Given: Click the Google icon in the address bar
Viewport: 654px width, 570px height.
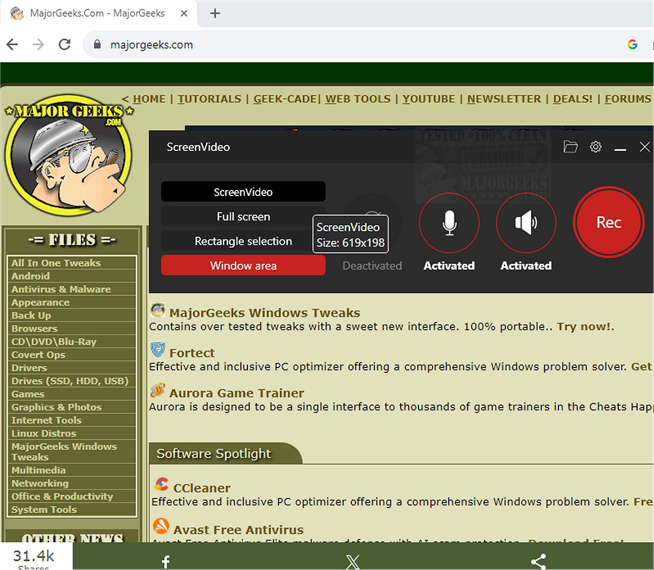Looking at the screenshot, I should coord(633,45).
